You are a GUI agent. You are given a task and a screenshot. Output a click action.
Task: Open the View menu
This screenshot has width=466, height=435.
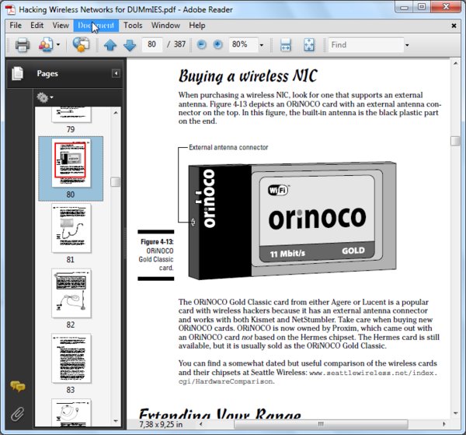coord(61,26)
